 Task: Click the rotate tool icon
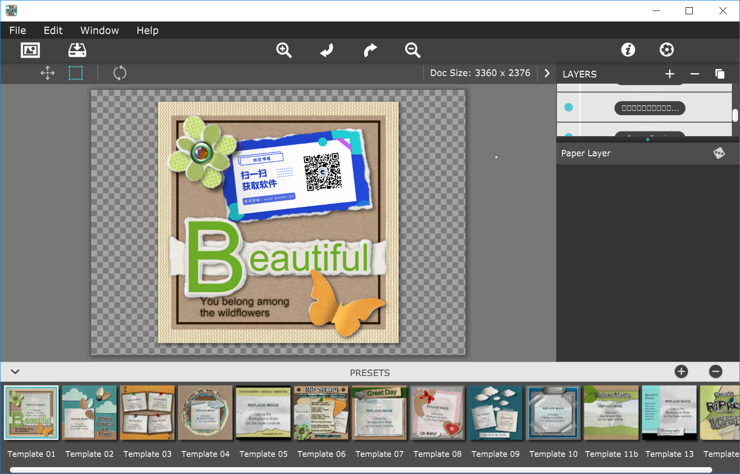[x=120, y=73]
